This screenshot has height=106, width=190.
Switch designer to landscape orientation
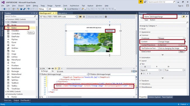coord(80,17)
